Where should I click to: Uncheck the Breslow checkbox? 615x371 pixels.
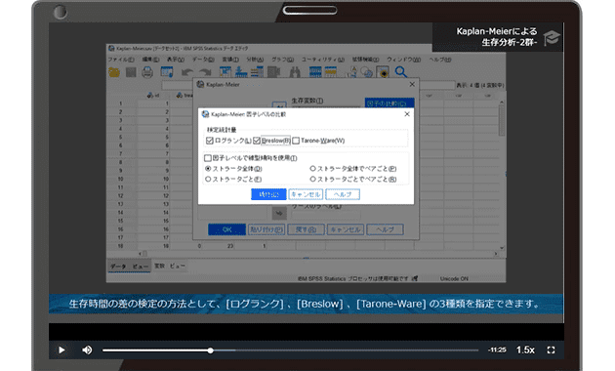click(257, 141)
